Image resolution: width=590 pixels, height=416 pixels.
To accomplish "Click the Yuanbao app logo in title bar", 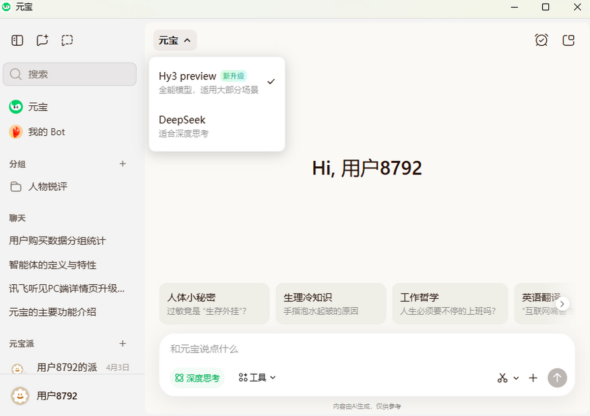I will click(6, 7).
